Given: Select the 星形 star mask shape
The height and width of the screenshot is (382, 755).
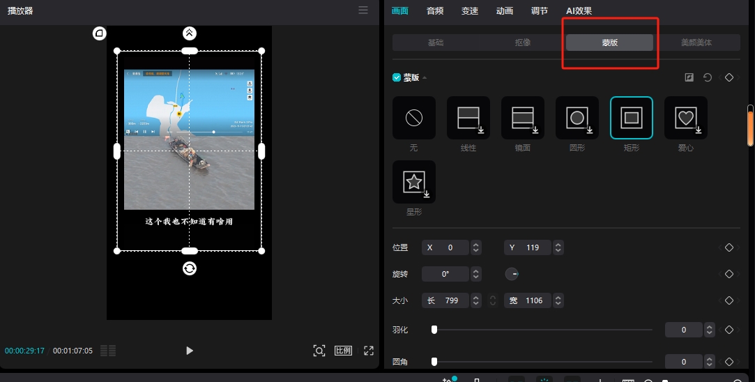Looking at the screenshot, I should [x=414, y=182].
